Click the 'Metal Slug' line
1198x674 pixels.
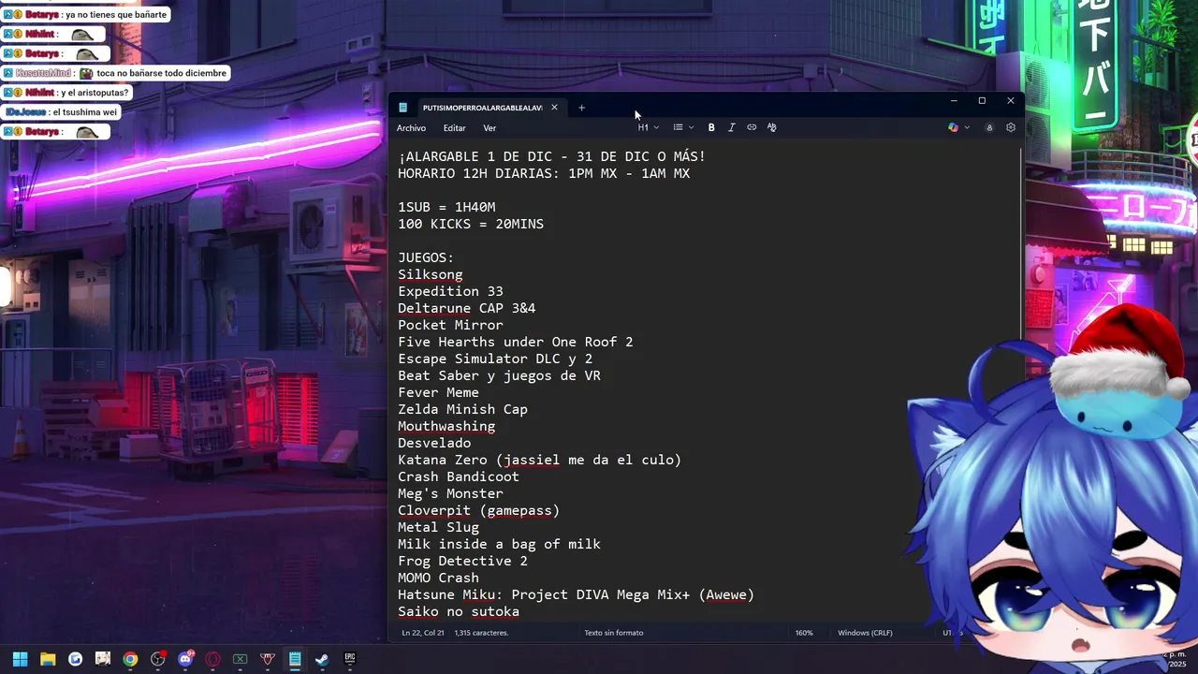point(438,527)
